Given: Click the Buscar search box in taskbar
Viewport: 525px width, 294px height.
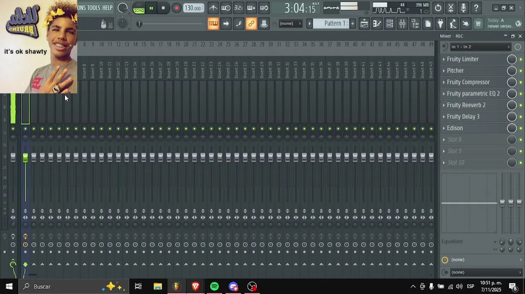Looking at the screenshot, I should click(x=74, y=286).
